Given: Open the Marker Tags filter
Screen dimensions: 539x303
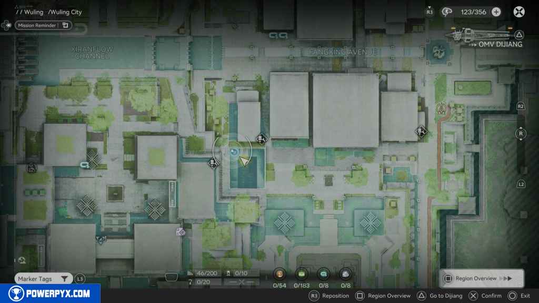Looking at the screenshot, I should 44,279.
